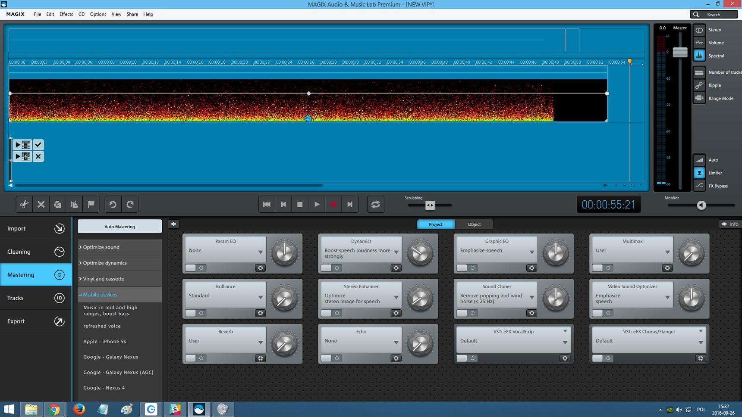Open the Stereo display icon
This screenshot has height=417, width=742.
[699, 30]
